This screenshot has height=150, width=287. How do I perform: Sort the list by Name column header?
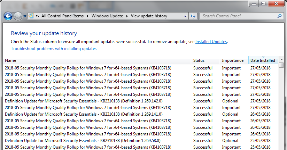click(97, 60)
